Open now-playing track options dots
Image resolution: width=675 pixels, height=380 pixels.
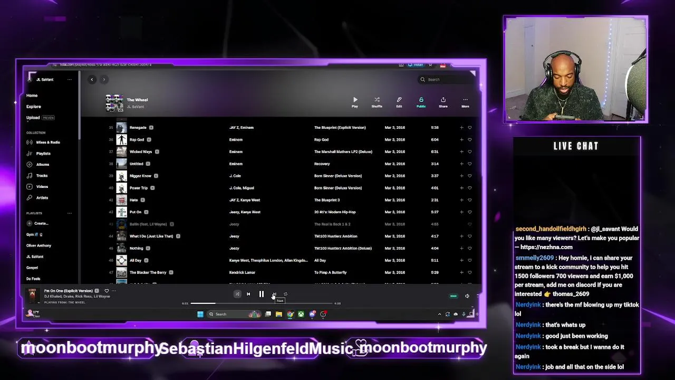pyautogui.click(x=113, y=291)
